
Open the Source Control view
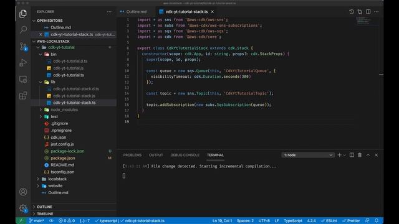23,47
